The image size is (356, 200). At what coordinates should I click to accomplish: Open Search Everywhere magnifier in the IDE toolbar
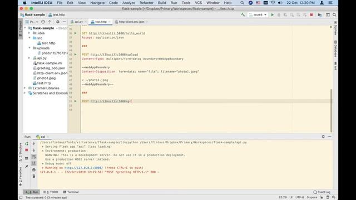(334, 15)
